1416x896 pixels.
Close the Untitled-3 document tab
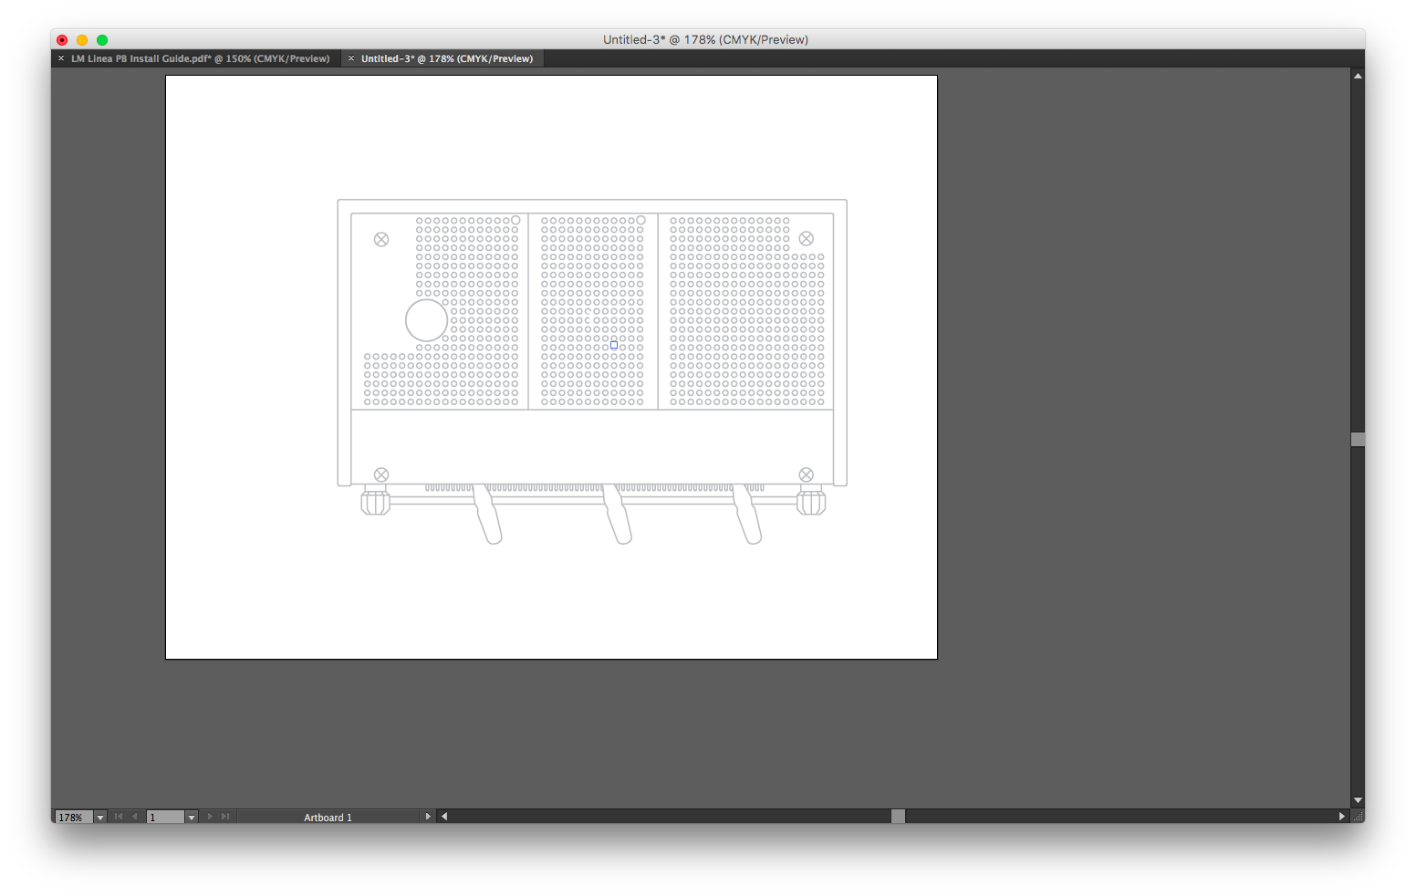point(351,58)
